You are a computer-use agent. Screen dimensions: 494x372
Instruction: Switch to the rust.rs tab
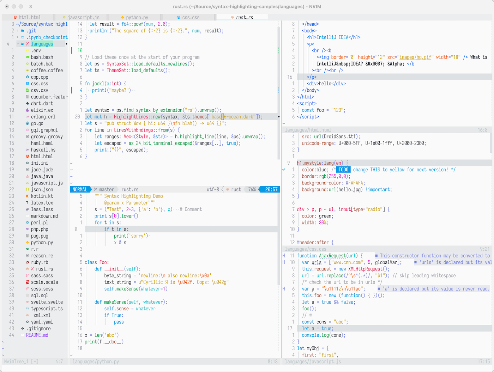click(x=242, y=17)
